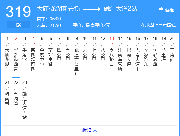The width and height of the screenshot is (180, 136).
Task: Click fare text 最高票价2元
Action: click(x=98, y=25)
